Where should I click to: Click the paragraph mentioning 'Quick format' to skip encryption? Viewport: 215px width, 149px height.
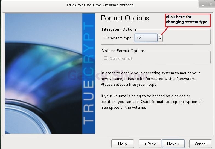click(x=151, y=102)
